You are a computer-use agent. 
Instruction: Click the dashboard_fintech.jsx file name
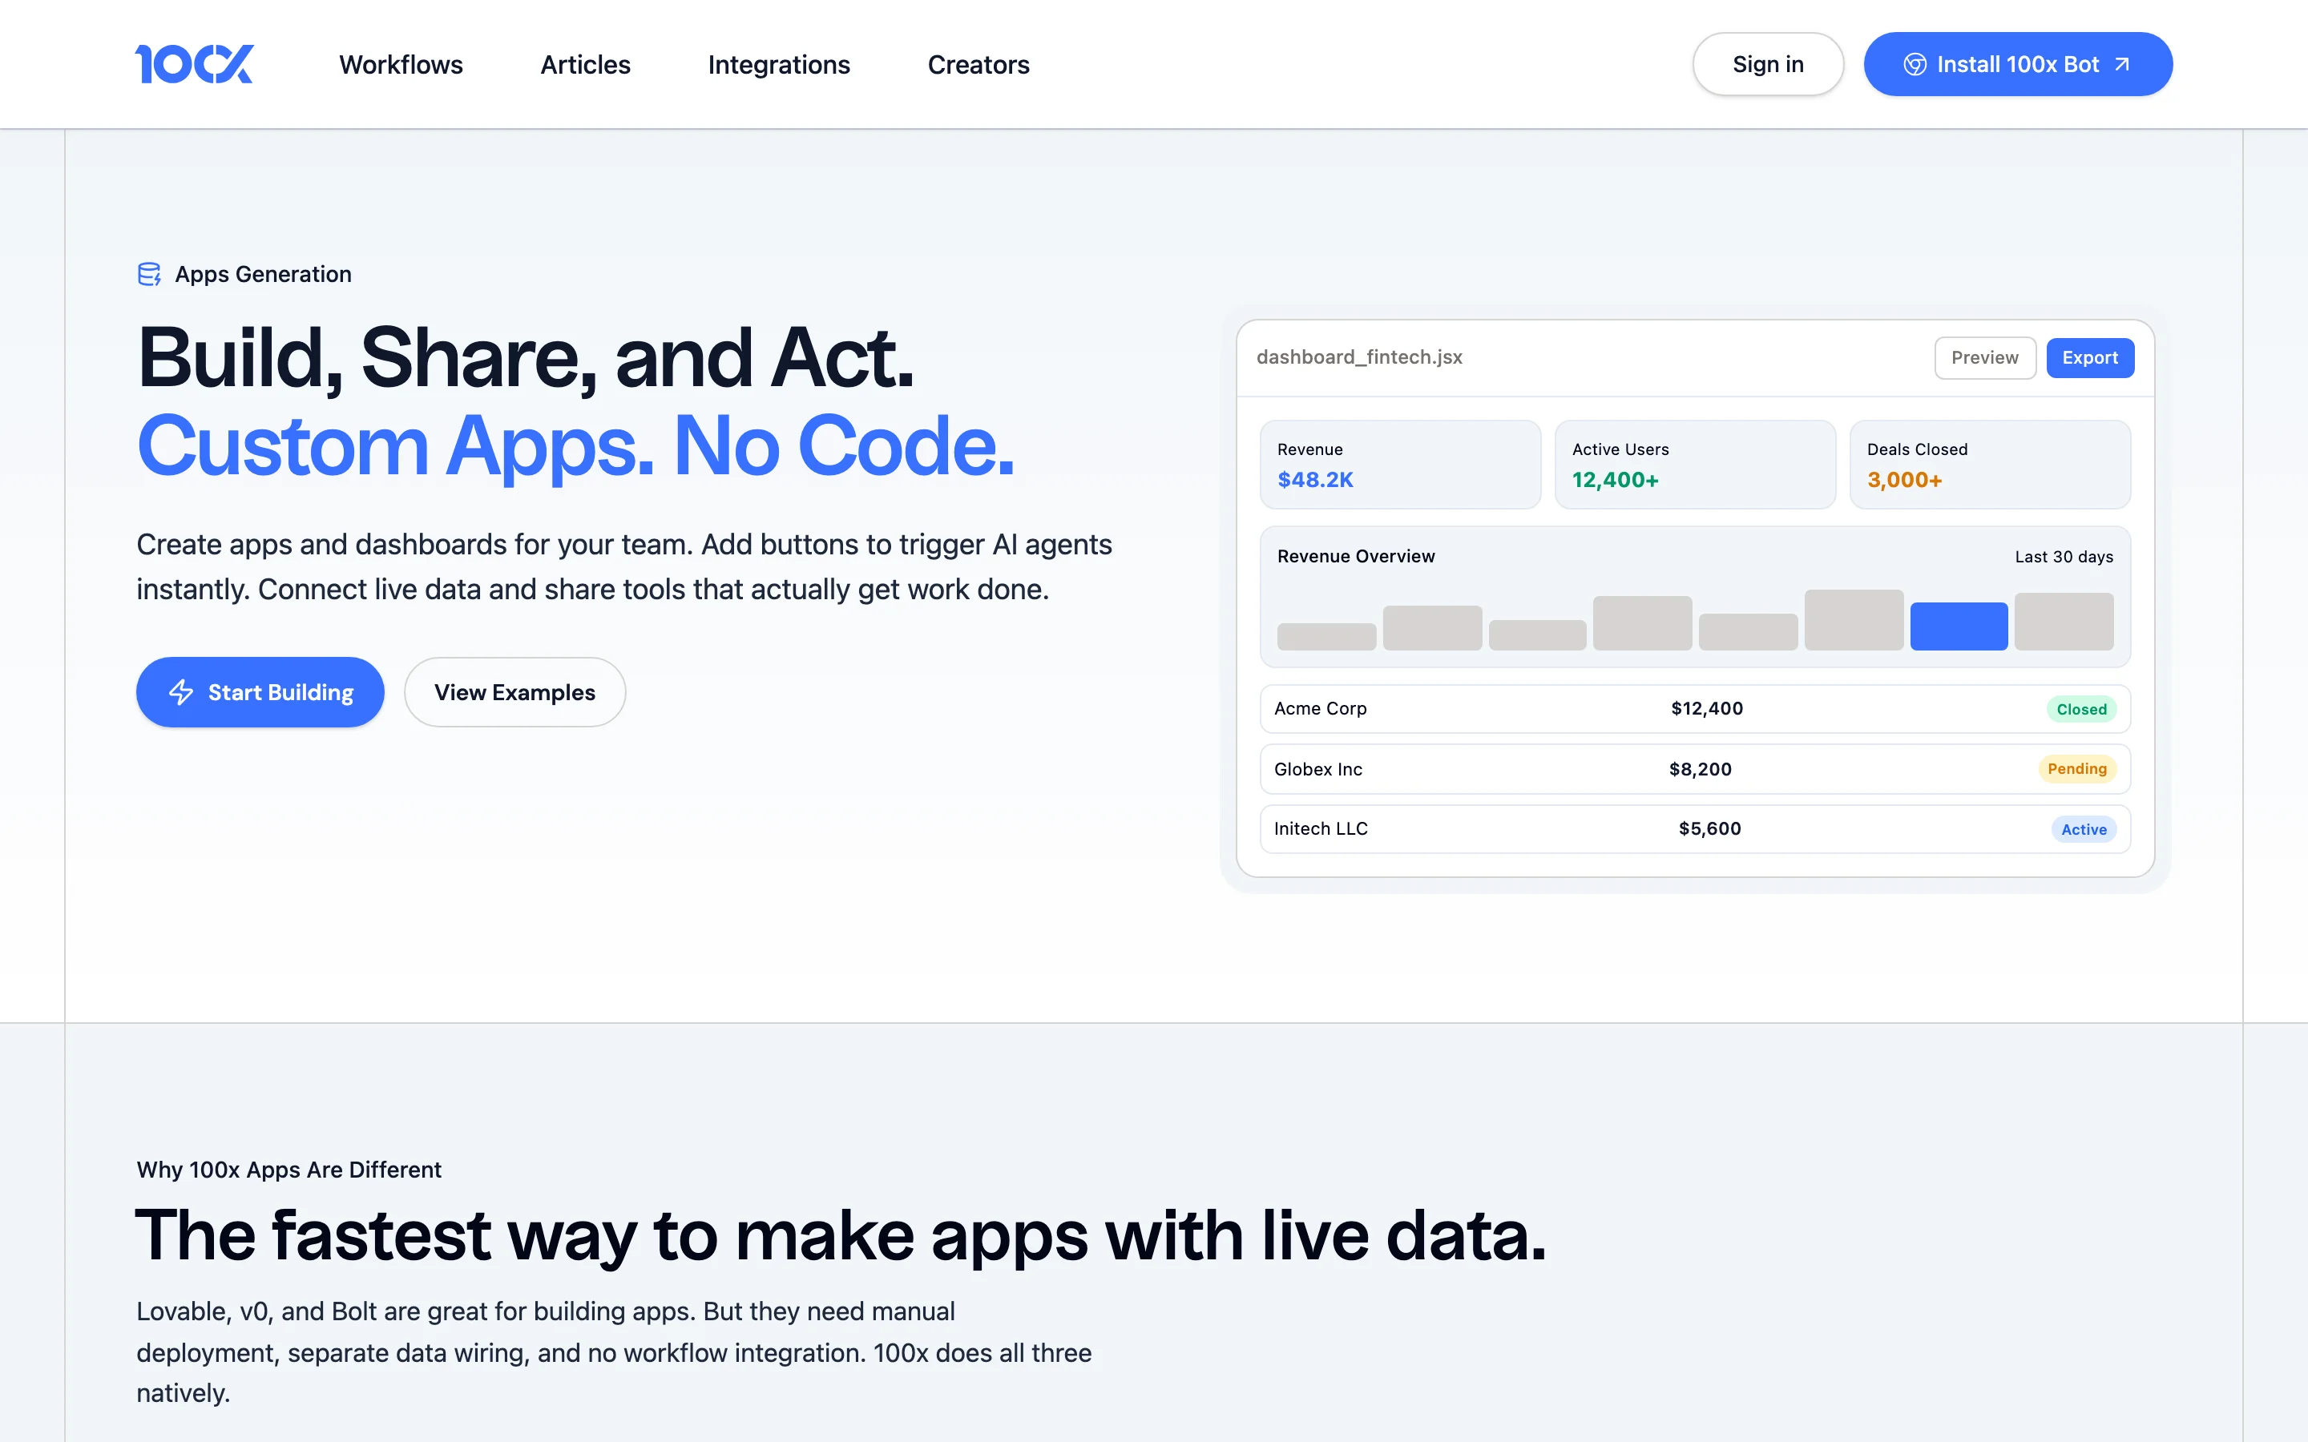point(1359,356)
